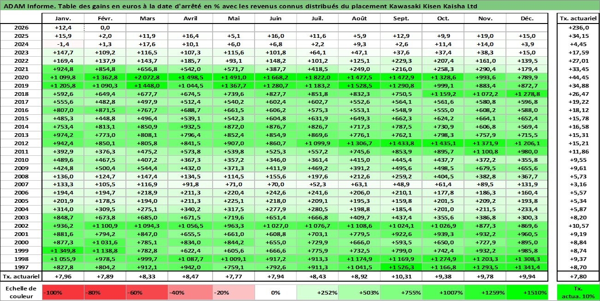Select cell +932,5 for April 2014
Image resolution: width=600 pixels, height=301 pixels.
click(x=190, y=127)
